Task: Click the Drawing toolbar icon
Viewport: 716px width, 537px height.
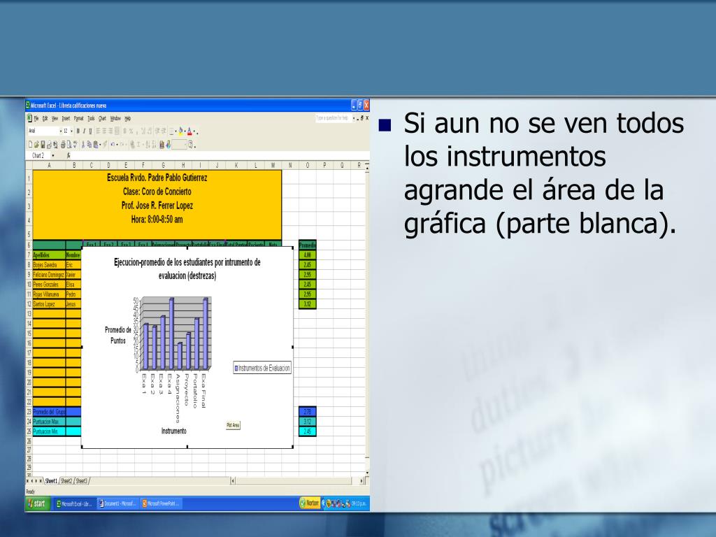Action: [168, 144]
